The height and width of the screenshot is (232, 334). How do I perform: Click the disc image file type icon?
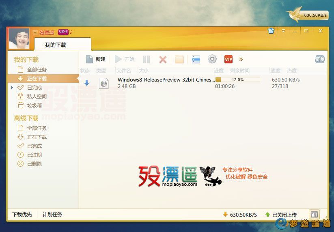click(104, 83)
